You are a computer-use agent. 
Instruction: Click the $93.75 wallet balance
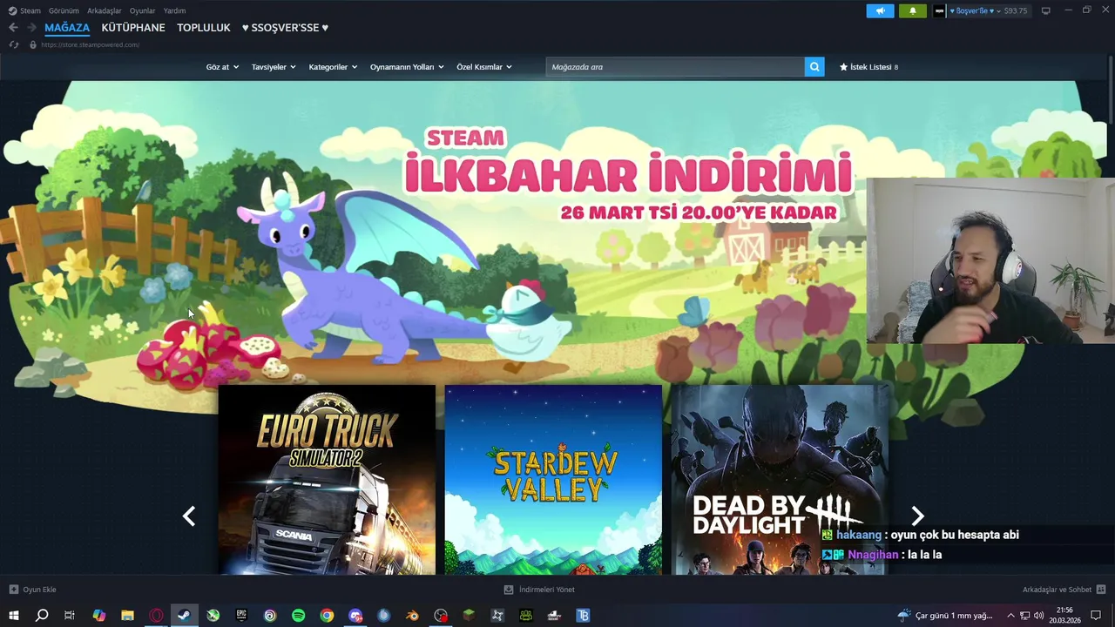click(x=1016, y=10)
